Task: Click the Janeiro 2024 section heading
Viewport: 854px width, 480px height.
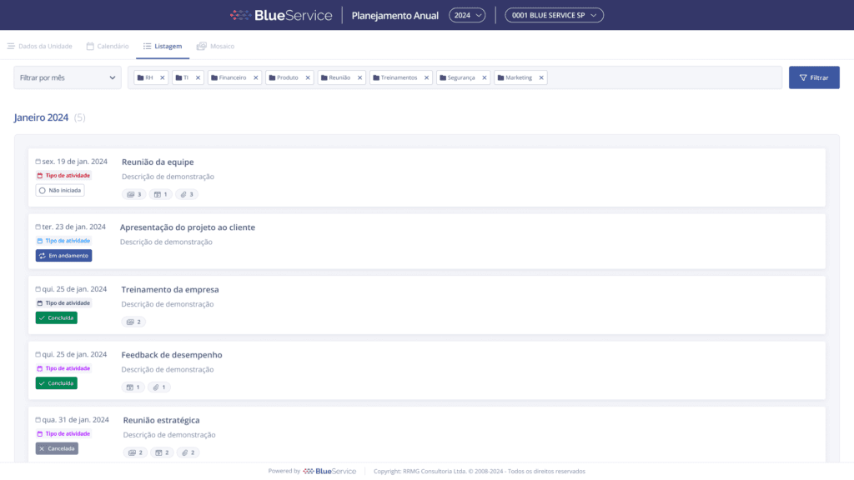Action: [x=42, y=117]
